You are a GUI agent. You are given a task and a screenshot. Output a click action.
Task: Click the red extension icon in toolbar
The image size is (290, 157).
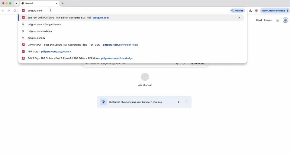click(x=256, y=11)
